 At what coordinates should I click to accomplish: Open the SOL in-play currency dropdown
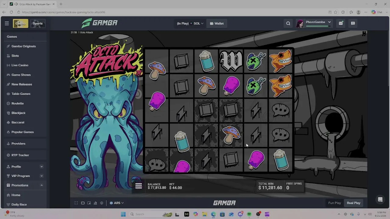point(190,23)
